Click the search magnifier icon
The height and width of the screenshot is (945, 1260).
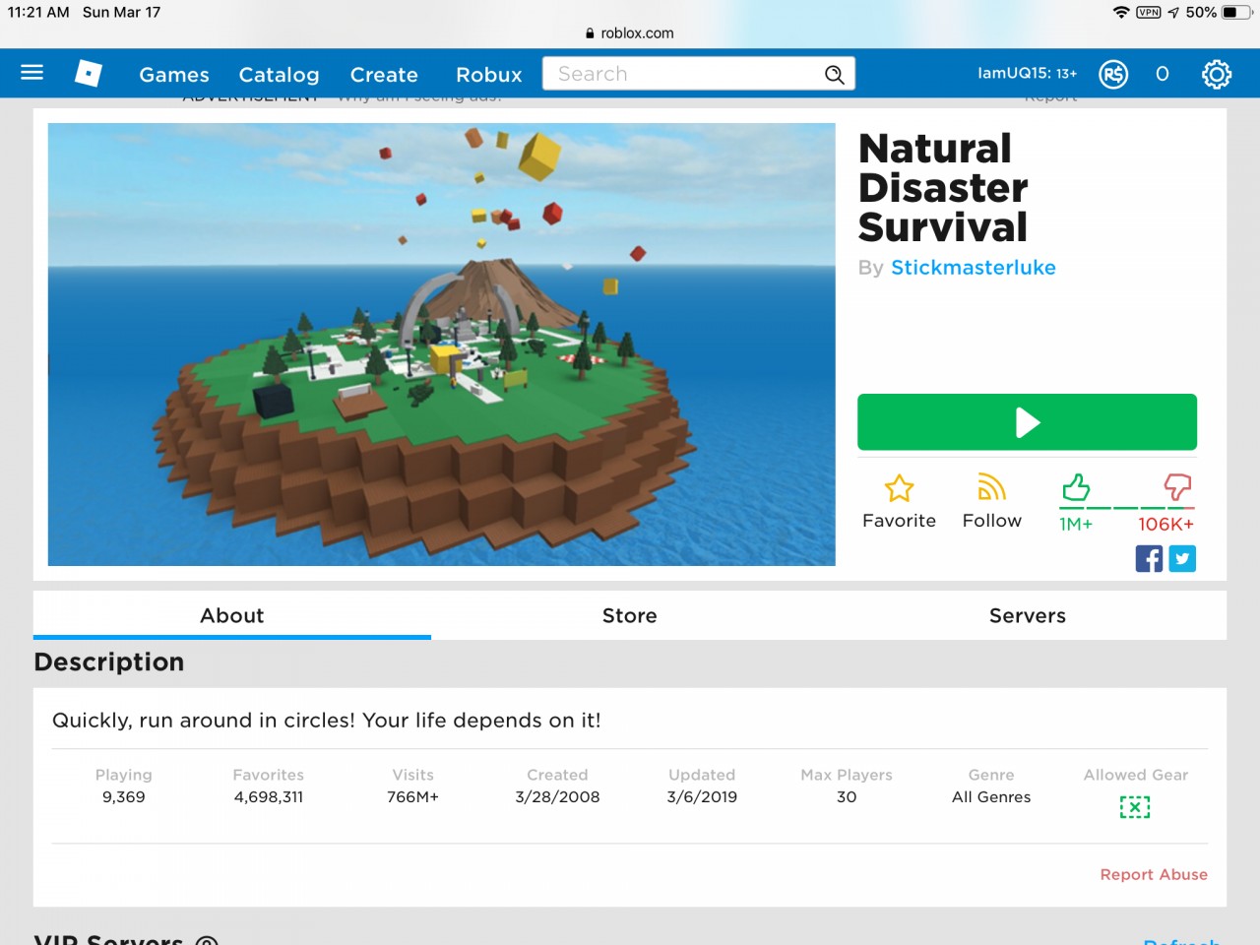click(834, 74)
